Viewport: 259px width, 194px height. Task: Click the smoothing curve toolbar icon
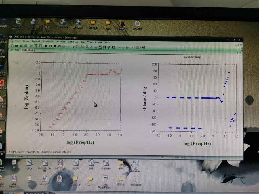point(119,47)
